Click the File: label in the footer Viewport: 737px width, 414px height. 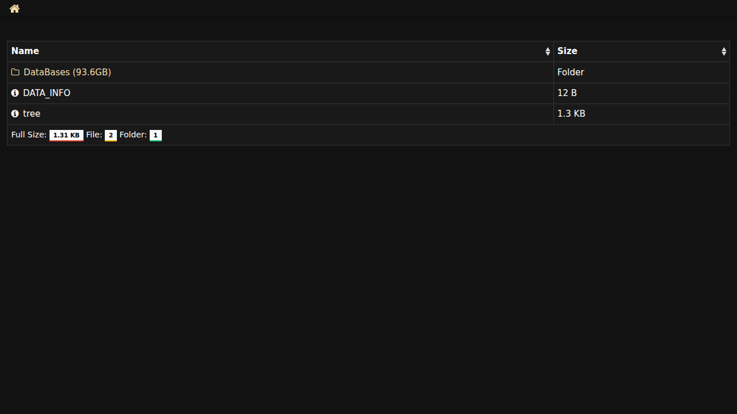[x=94, y=135]
